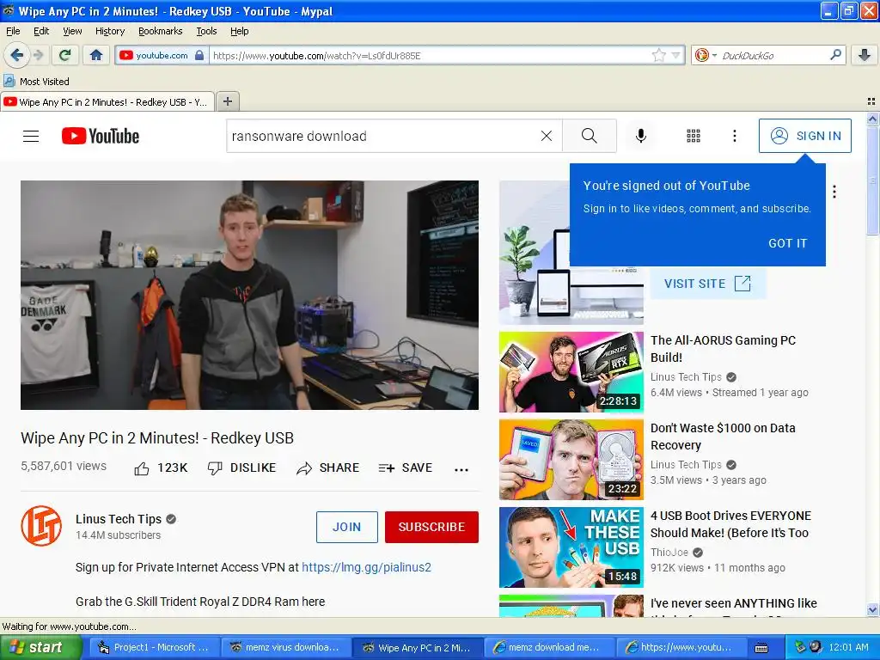
Task: Click the video player frame
Action: (250, 295)
